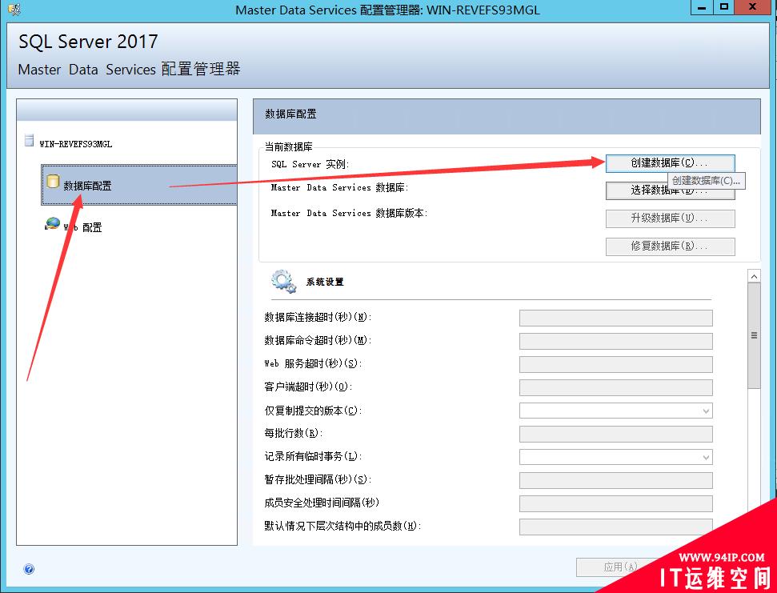Minimize the configuration manager window

click(x=702, y=7)
